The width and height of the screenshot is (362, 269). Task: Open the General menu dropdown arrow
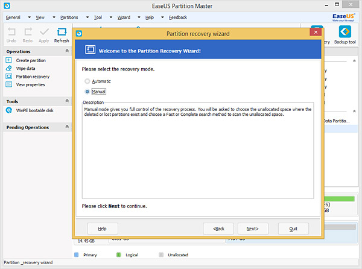pos(30,17)
